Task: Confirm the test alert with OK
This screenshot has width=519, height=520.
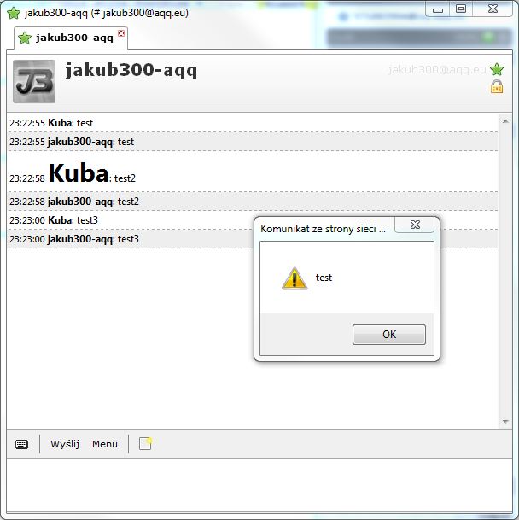Action: click(x=389, y=335)
